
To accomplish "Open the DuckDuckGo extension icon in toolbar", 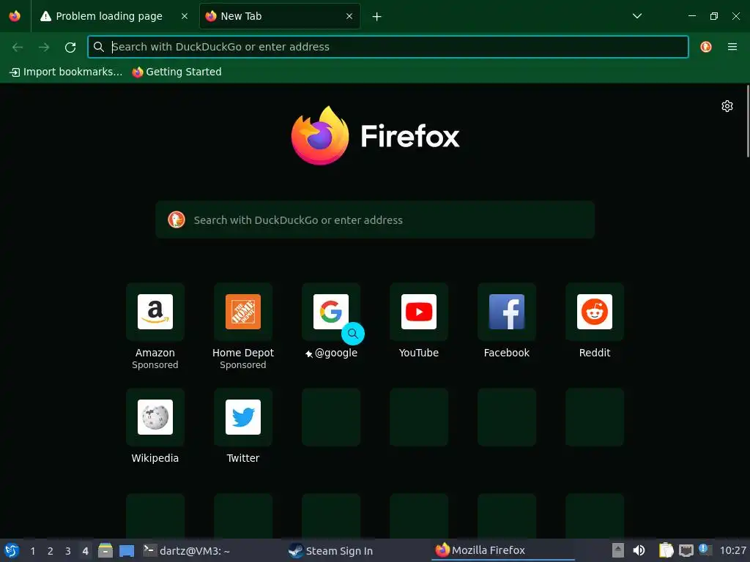I will [706, 47].
